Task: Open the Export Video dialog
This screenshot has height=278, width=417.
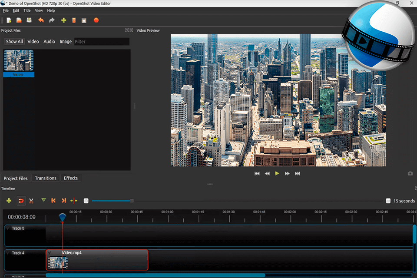Action: [x=96, y=20]
